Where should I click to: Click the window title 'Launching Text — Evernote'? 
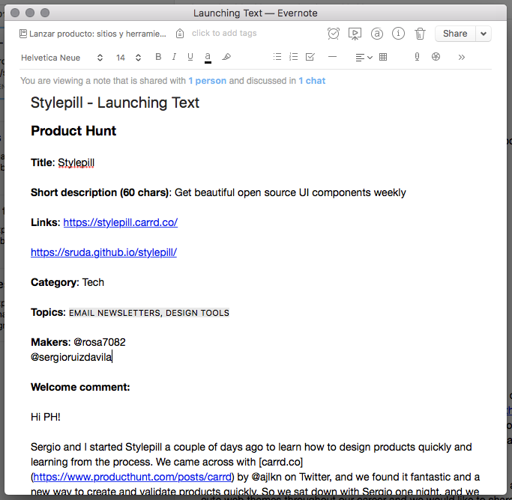[x=256, y=13]
